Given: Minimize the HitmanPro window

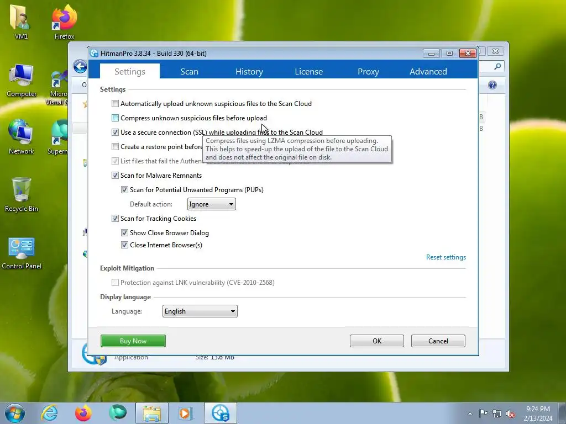Looking at the screenshot, I should tap(431, 54).
